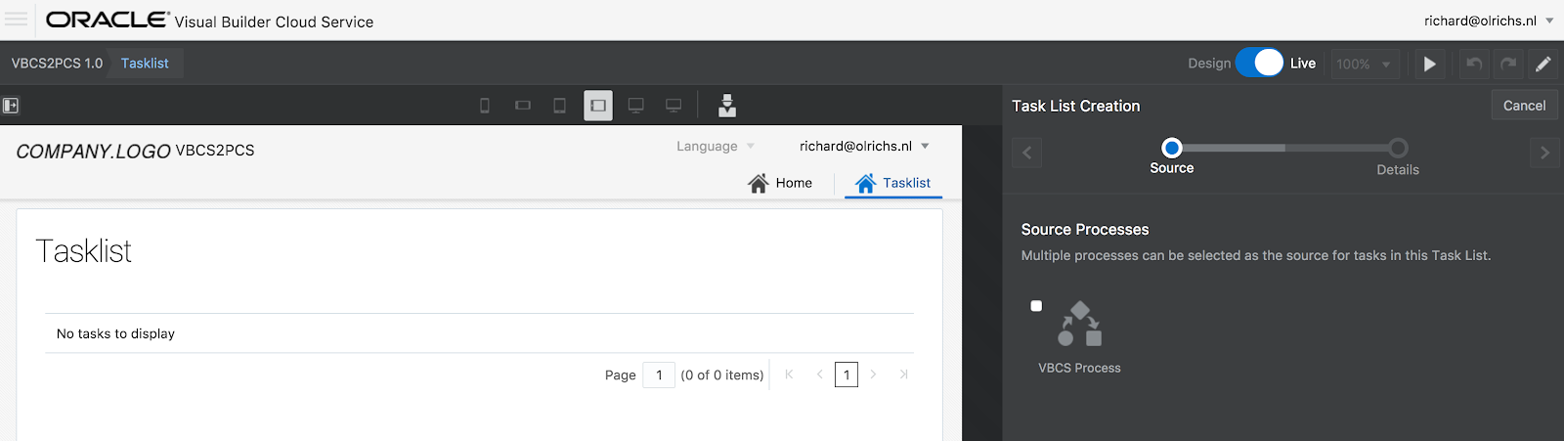Toggle the Design/Live mode switch
The height and width of the screenshot is (441, 1564).
[1260, 63]
